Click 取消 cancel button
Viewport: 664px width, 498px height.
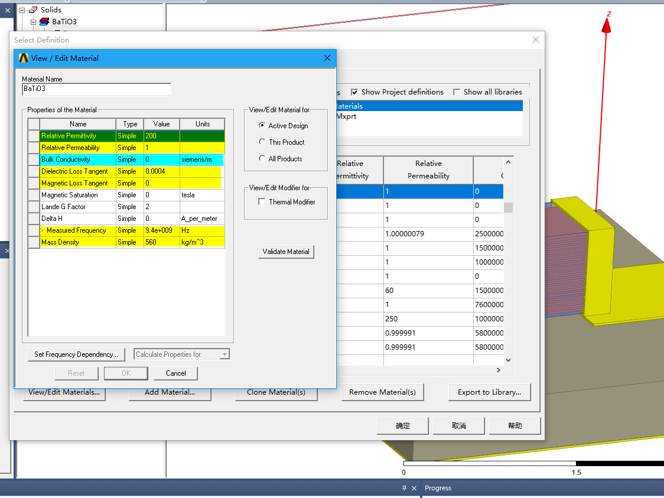(x=459, y=426)
